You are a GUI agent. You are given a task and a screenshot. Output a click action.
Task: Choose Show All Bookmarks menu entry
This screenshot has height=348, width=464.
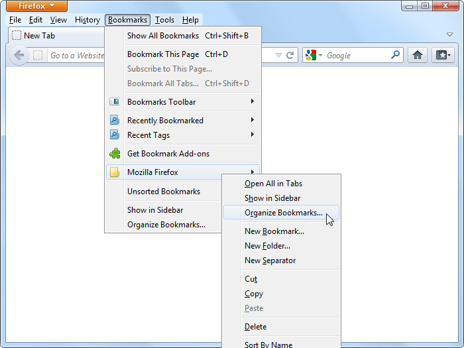click(x=163, y=36)
